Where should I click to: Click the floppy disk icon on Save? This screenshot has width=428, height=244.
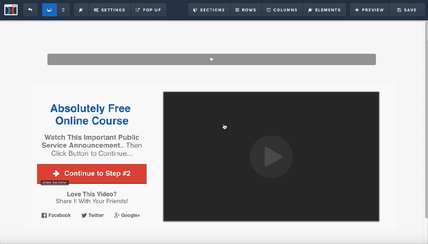399,10
